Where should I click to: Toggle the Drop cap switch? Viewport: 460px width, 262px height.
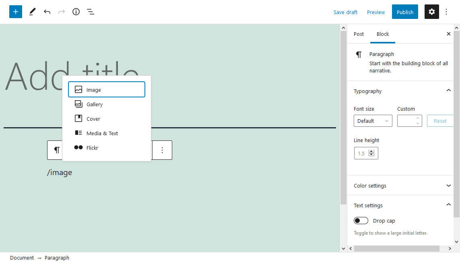pyautogui.click(x=361, y=221)
